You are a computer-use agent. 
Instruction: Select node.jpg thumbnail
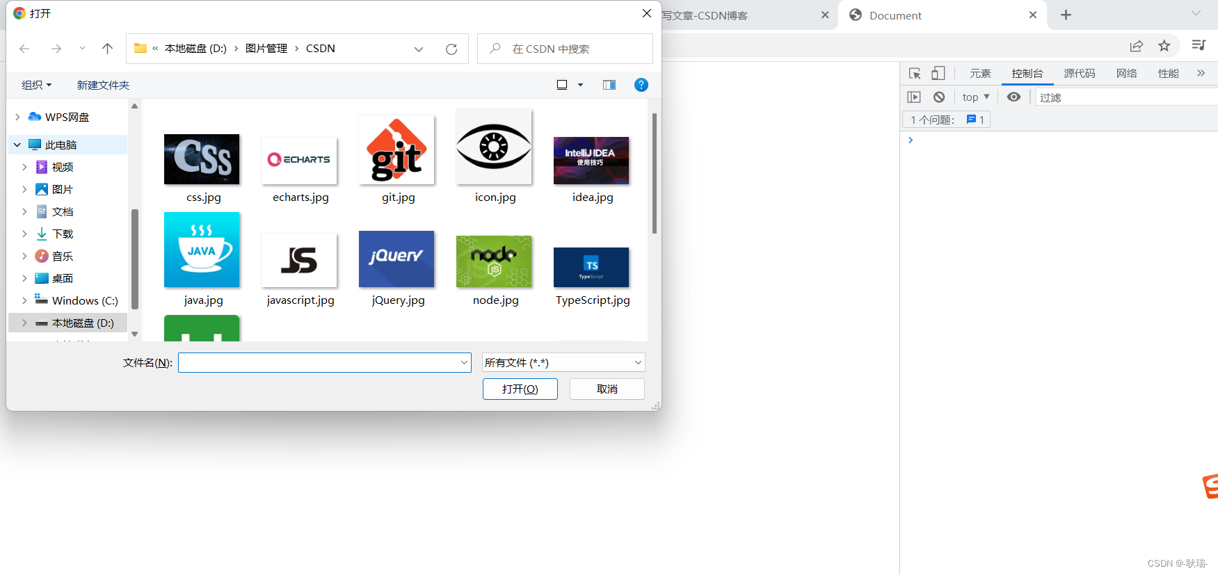pos(494,261)
